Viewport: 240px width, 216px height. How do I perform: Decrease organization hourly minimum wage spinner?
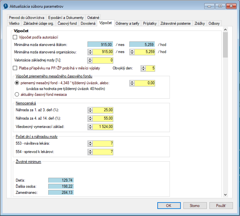pos(132,53)
